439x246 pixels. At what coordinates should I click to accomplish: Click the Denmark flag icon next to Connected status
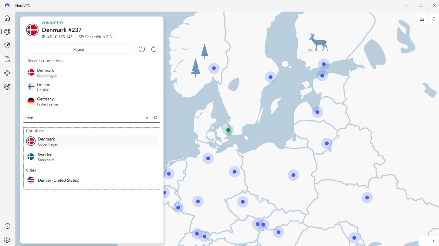pos(32,30)
